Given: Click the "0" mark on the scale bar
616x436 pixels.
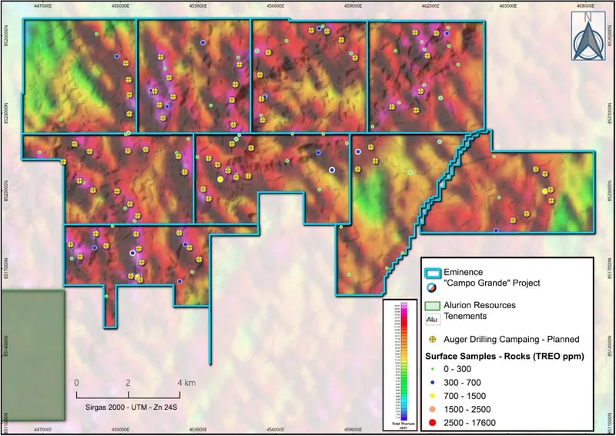Looking at the screenshot, I should 76,383.
